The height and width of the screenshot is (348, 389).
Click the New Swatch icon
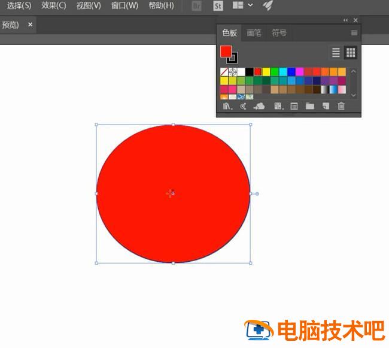click(x=326, y=107)
